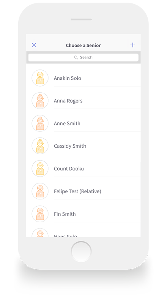Pick Count Dooku name from list

69,169
